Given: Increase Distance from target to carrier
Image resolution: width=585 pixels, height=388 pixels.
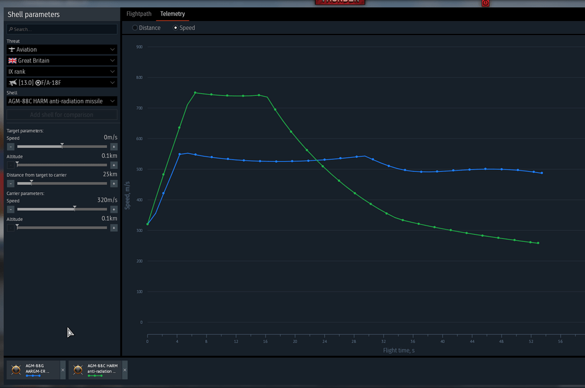Looking at the screenshot, I should click(x=114, y=183).
